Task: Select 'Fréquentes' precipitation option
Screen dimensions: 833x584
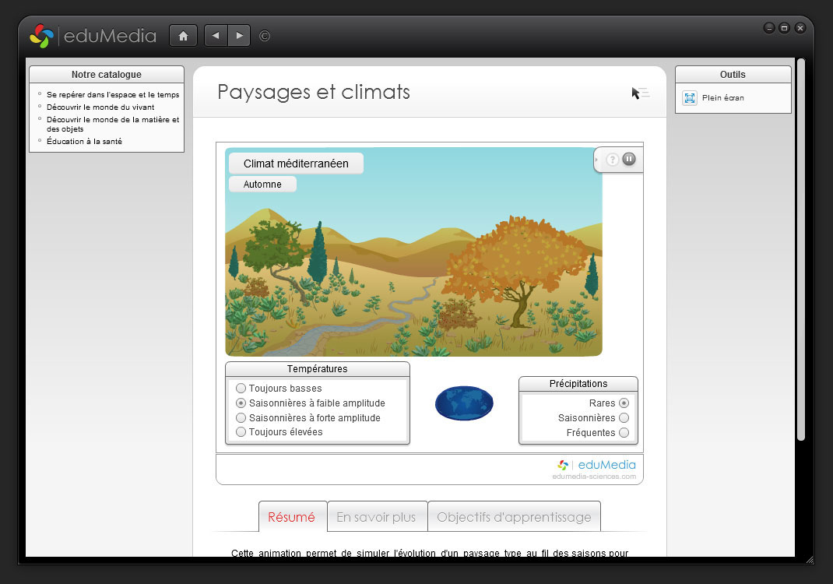Action: click(624, 433)
